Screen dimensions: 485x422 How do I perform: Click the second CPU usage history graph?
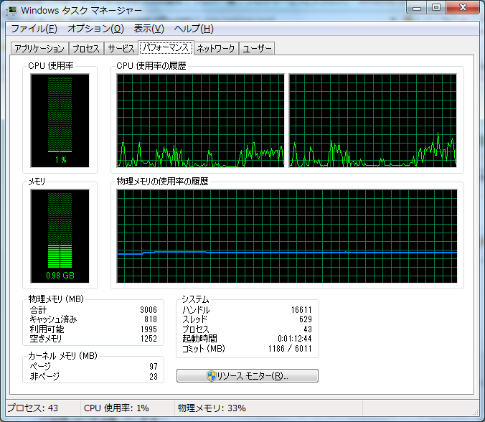pyautogui.click(x=373, y=121)
